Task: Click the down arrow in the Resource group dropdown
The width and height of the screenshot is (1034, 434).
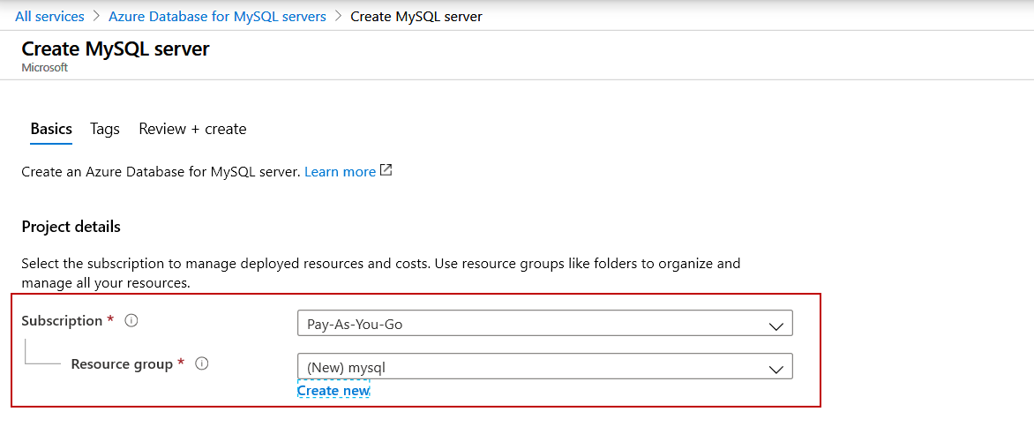Action: pyautogui.click(x=775, y=367)
